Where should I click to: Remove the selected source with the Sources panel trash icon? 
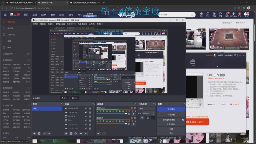(71, 133)
